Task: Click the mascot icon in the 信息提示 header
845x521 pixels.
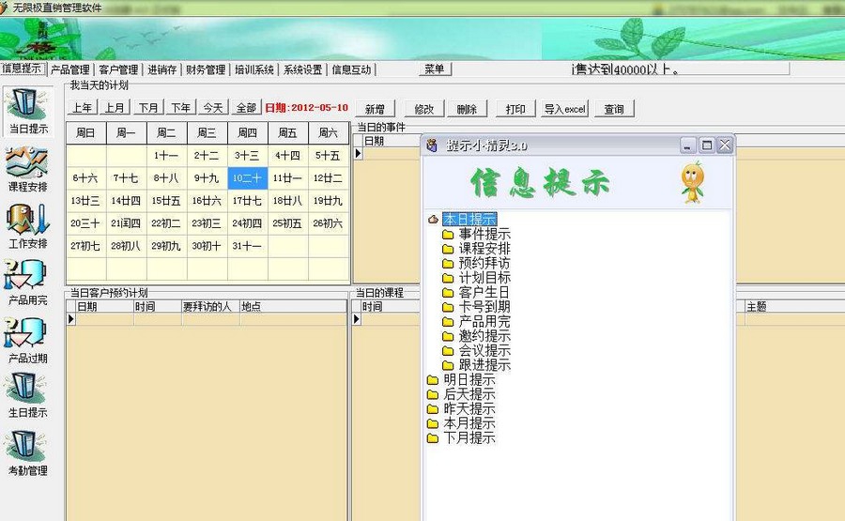Action: [x=693, y=182]
